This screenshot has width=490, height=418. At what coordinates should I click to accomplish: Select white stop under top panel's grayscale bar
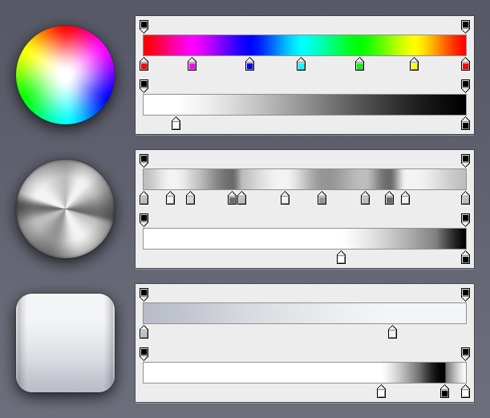[x=176, y=124]
